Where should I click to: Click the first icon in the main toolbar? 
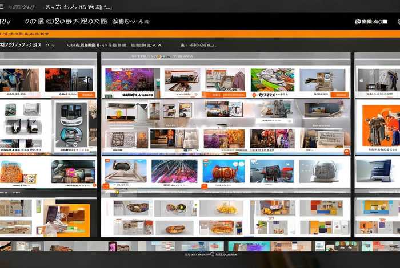tap(5, 21)
